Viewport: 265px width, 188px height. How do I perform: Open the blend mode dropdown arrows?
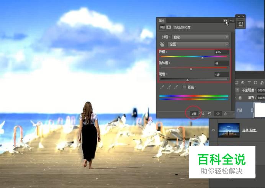click(237, 90)
